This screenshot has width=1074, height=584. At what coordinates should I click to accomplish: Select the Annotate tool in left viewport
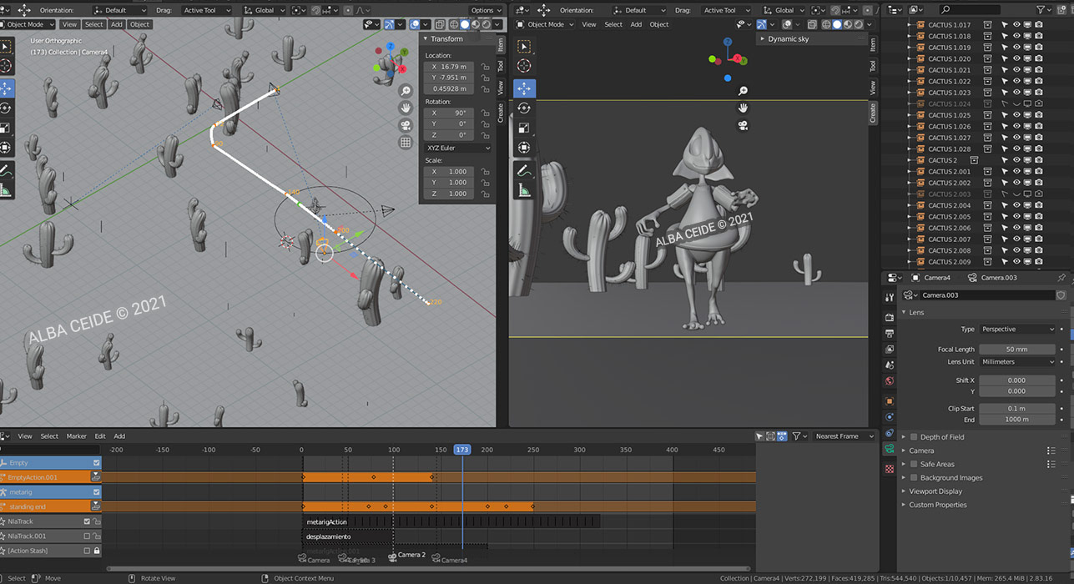[x=6, y=170]
